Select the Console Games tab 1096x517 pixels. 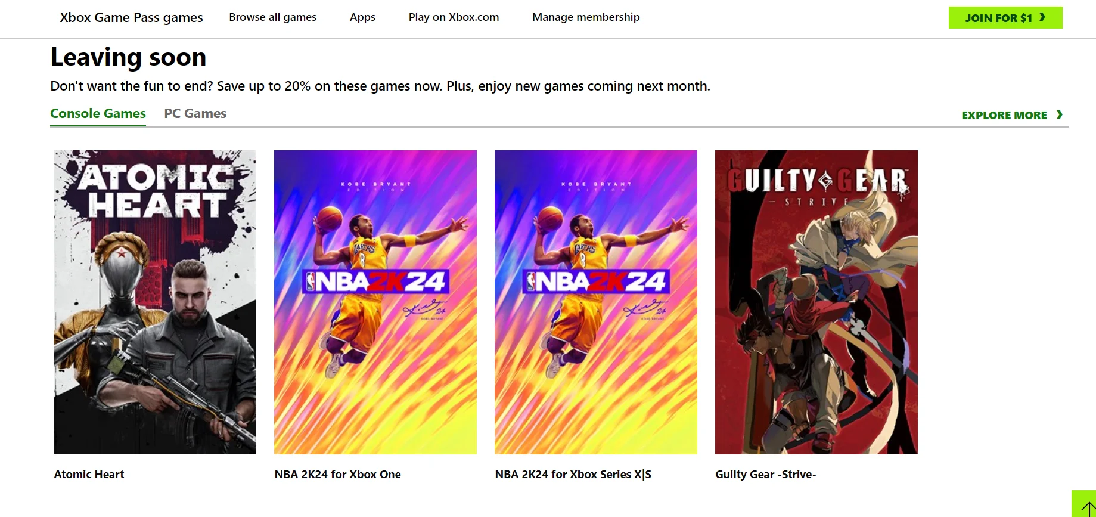tap(98, 113)
